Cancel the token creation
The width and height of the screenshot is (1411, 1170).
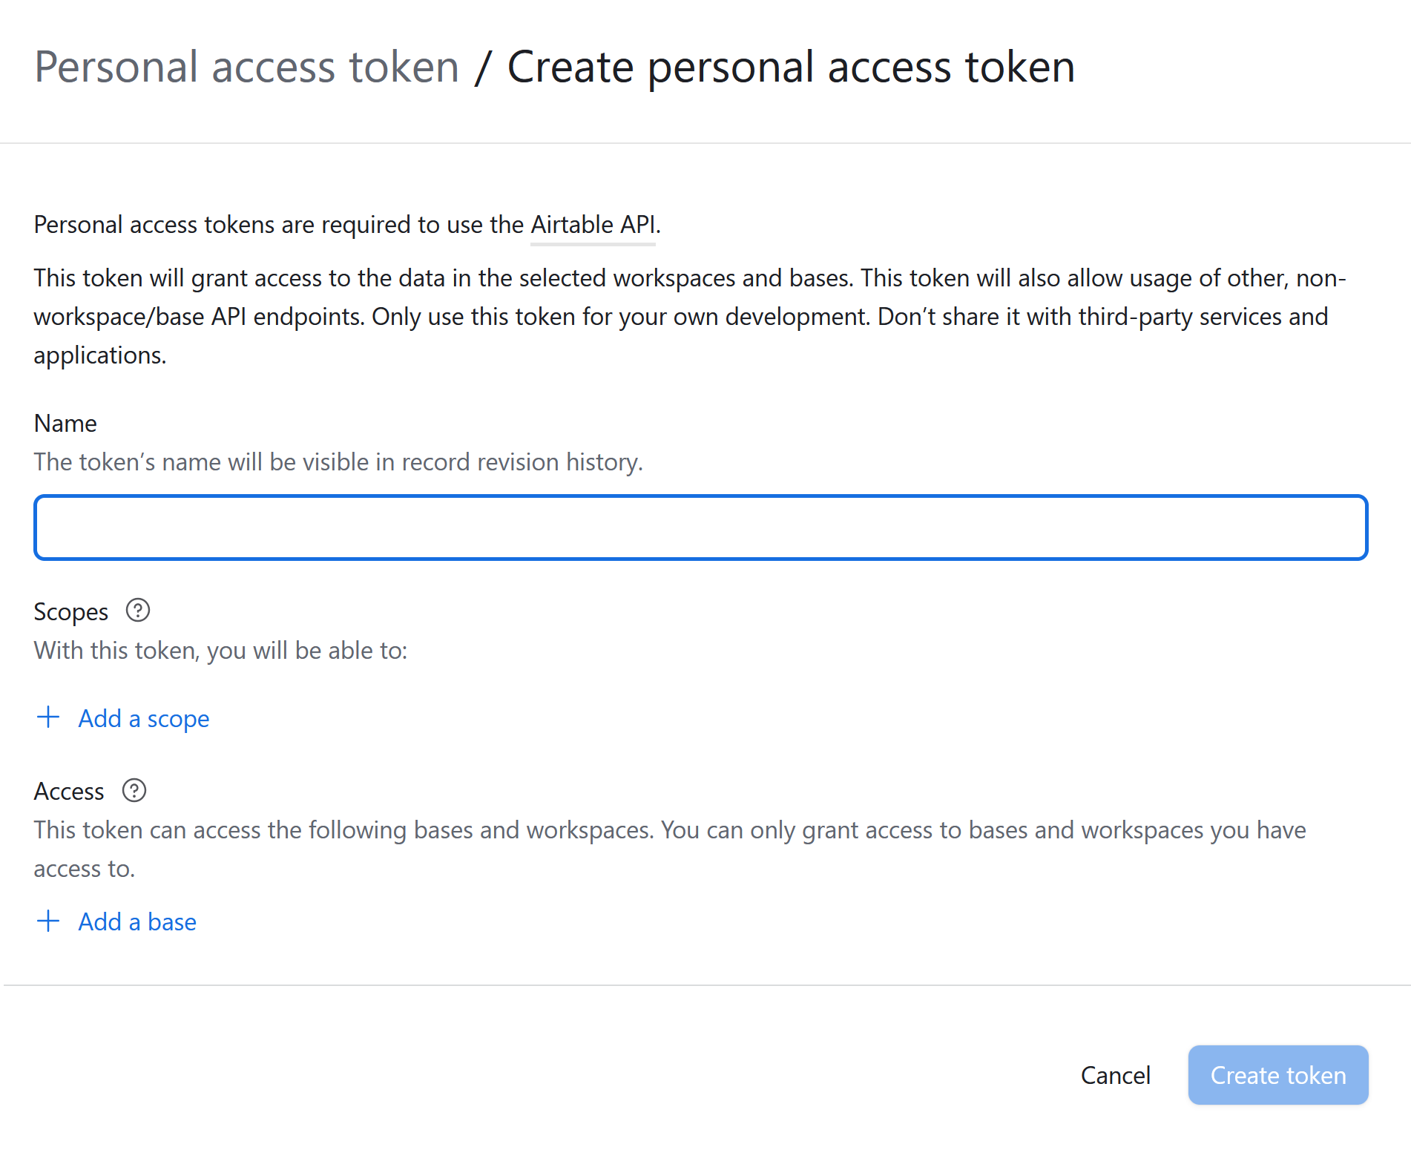point(1115,1075)
